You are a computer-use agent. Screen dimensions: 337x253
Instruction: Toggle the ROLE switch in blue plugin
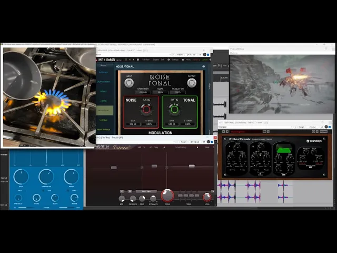coord(68,191)
